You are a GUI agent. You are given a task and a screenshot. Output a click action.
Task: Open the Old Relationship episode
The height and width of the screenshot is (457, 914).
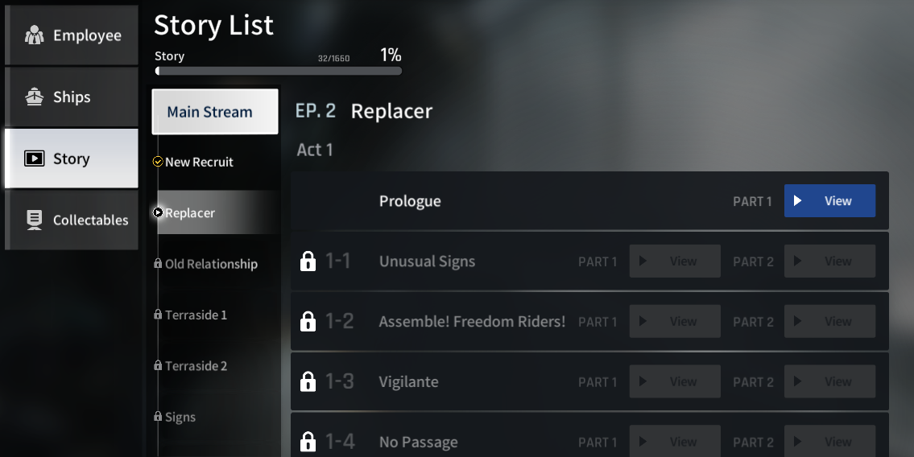tap(211, 264)
